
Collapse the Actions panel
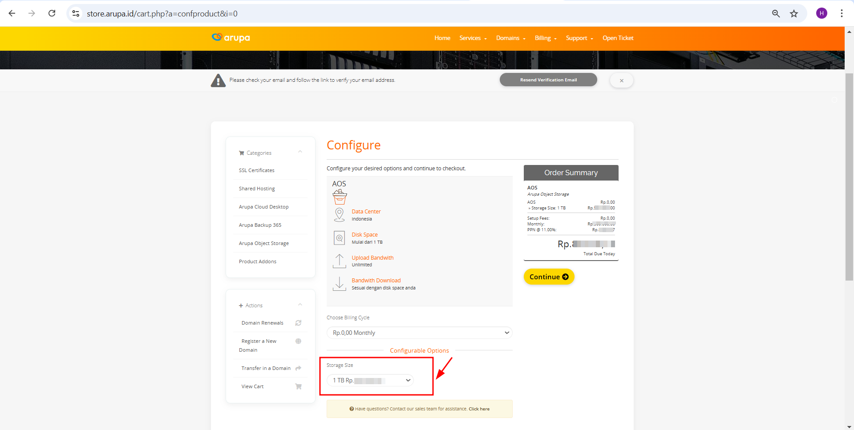click(300, 305)
